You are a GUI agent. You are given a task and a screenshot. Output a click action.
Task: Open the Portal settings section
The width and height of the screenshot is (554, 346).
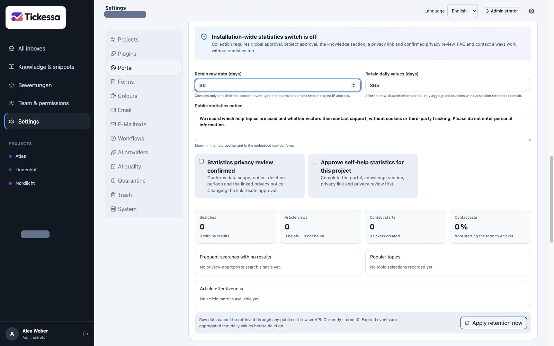click(x=144, y=68)
